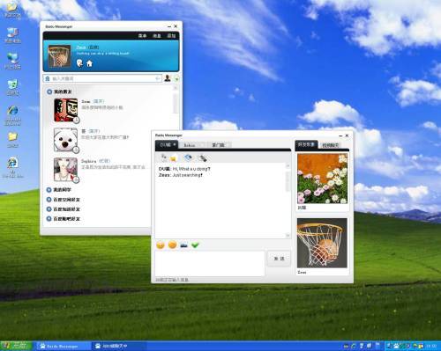Click the contact search input field
This screenshot has height=351, width=441.
pos(102,78)
